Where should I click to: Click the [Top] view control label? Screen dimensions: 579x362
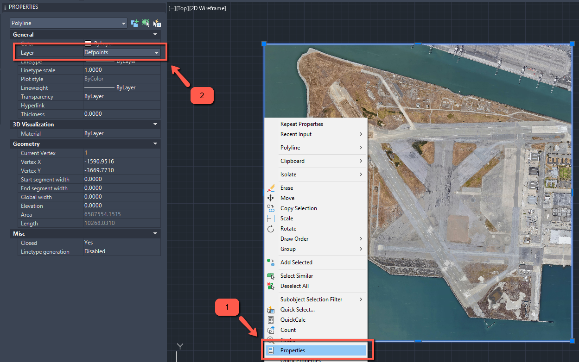[183, 8]
